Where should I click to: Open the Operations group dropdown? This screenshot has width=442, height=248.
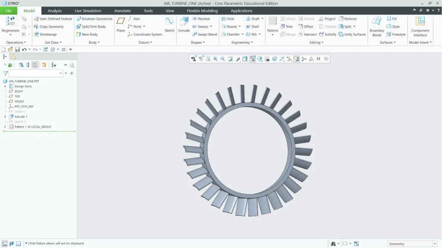pyautogui.click(x=16, y=42)
